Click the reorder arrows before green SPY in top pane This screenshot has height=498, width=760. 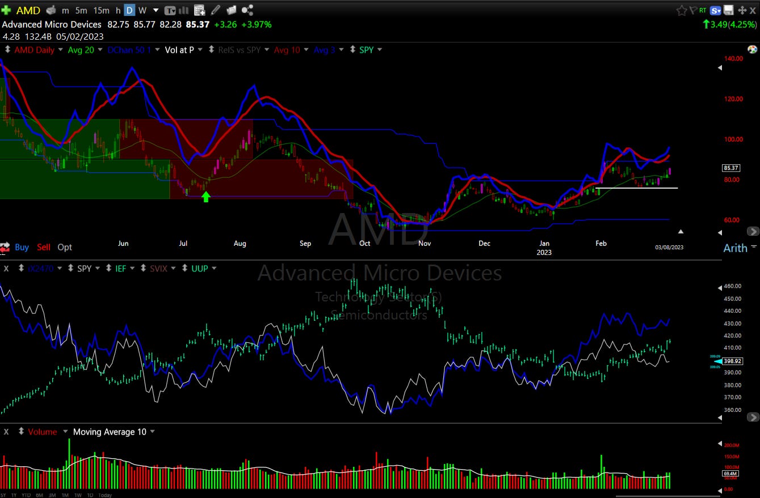point(354,50)
